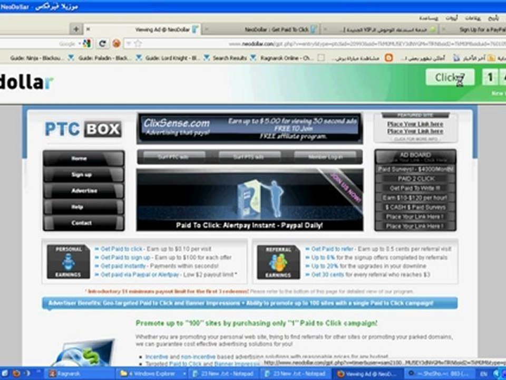Click the Surf PTC ads button
The width and height of the screenshot is (506, 380).
173,157
